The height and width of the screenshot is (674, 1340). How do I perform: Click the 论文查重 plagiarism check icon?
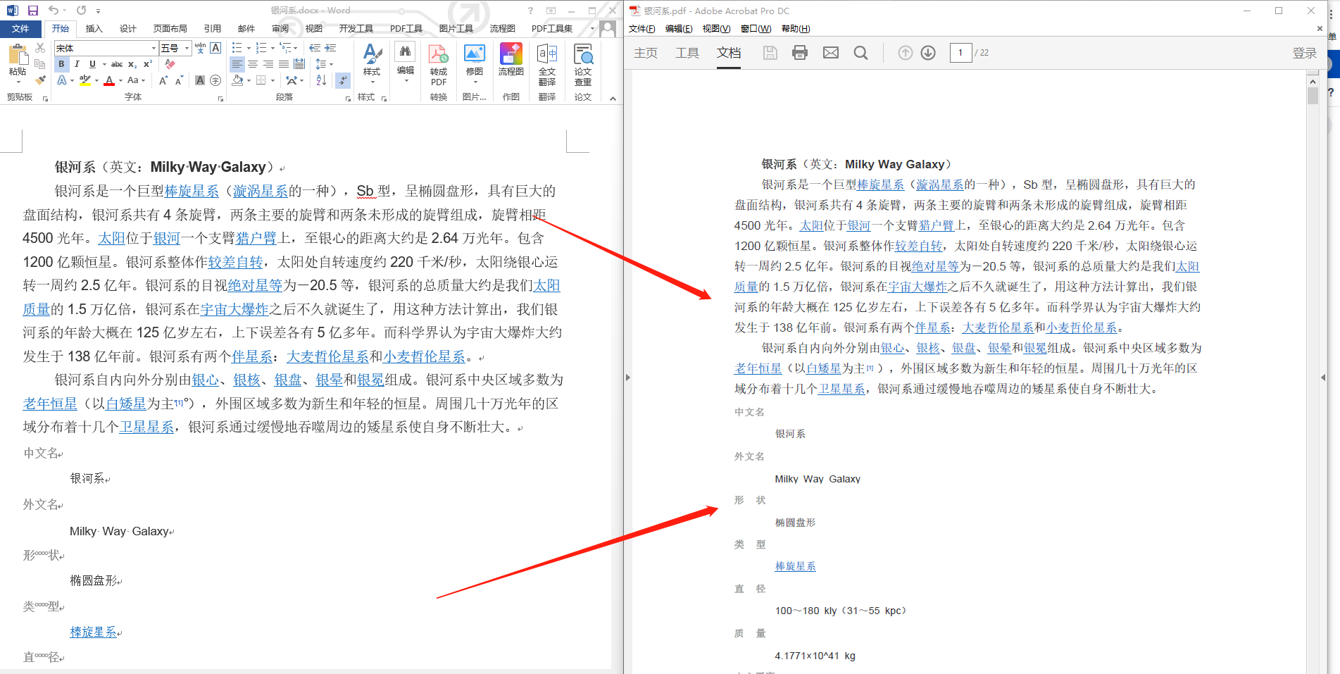[x=582, y=65]
